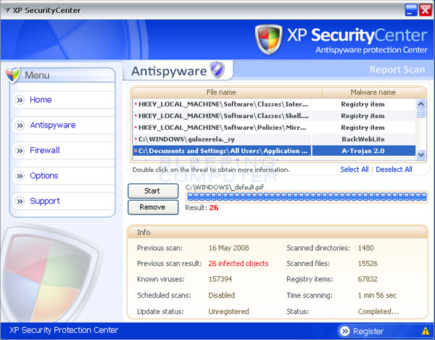
Task: Select the Software\Classes\Inter... registry row
Action: point(274,104)
